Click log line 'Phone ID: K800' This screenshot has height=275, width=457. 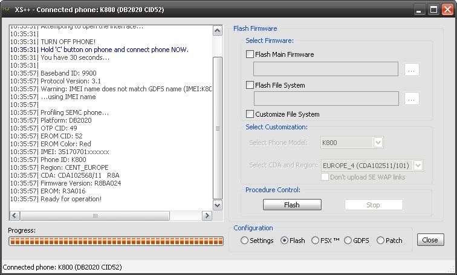point(48,160)
